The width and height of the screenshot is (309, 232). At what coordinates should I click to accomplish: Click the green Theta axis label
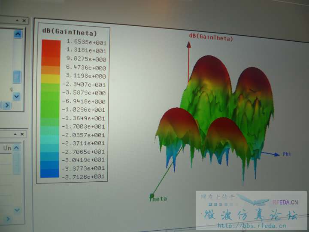(158, 198)
